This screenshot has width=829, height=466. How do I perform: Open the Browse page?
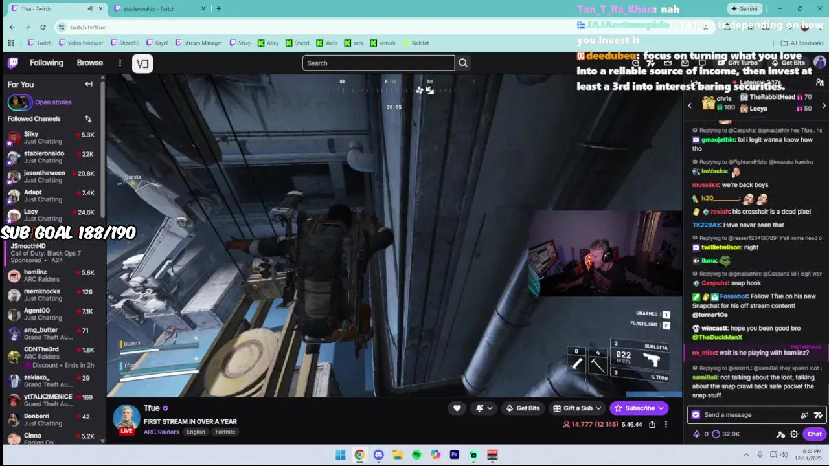[90, 63]
